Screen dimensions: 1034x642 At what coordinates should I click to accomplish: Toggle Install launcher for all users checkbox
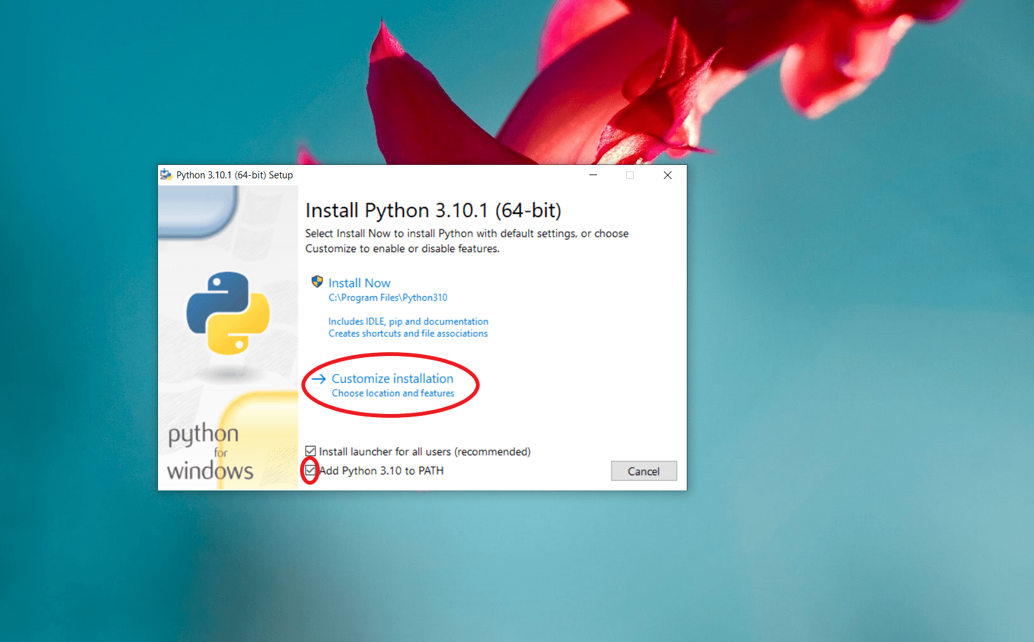(310, 452)
